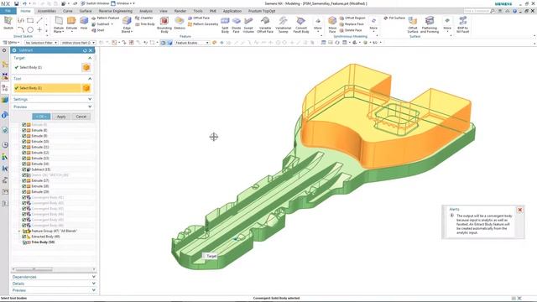Image resolution: width=537 pixels, height=302 pixels.
Task: Collapse the Tool section of Subtract dialog
Action: click(x=90, y=79)
